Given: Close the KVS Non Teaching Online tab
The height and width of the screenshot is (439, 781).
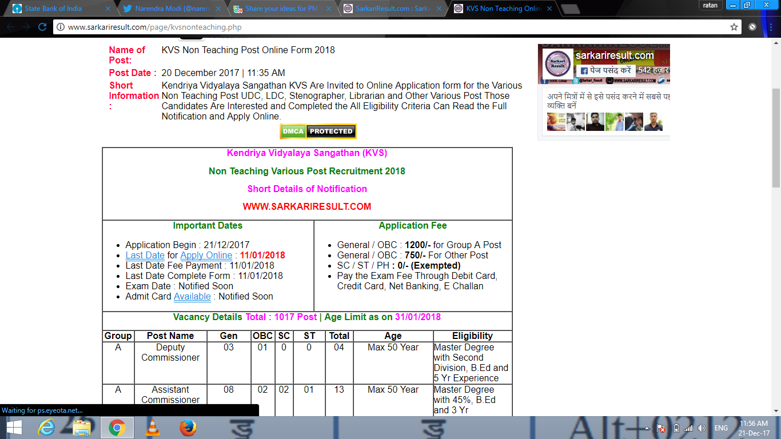Looking at the screenshot, I should [x=548, y=9].
